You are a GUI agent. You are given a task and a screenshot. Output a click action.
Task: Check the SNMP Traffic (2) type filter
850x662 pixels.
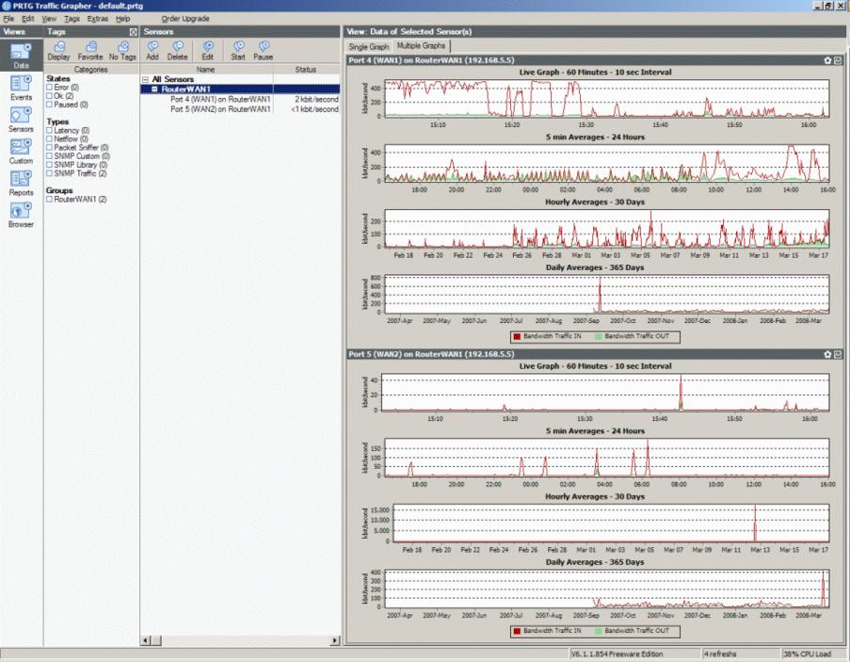pyautogui.click(x=49, y=173)
